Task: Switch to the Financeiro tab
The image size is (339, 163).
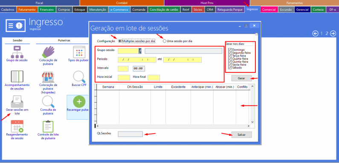Action: coord(47,9)
